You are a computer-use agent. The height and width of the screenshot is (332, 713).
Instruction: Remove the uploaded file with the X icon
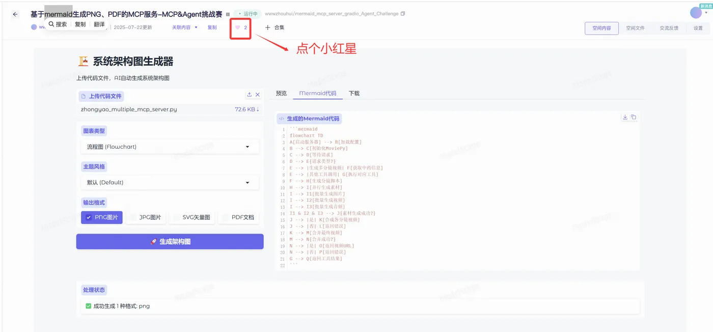coord(258,95)
